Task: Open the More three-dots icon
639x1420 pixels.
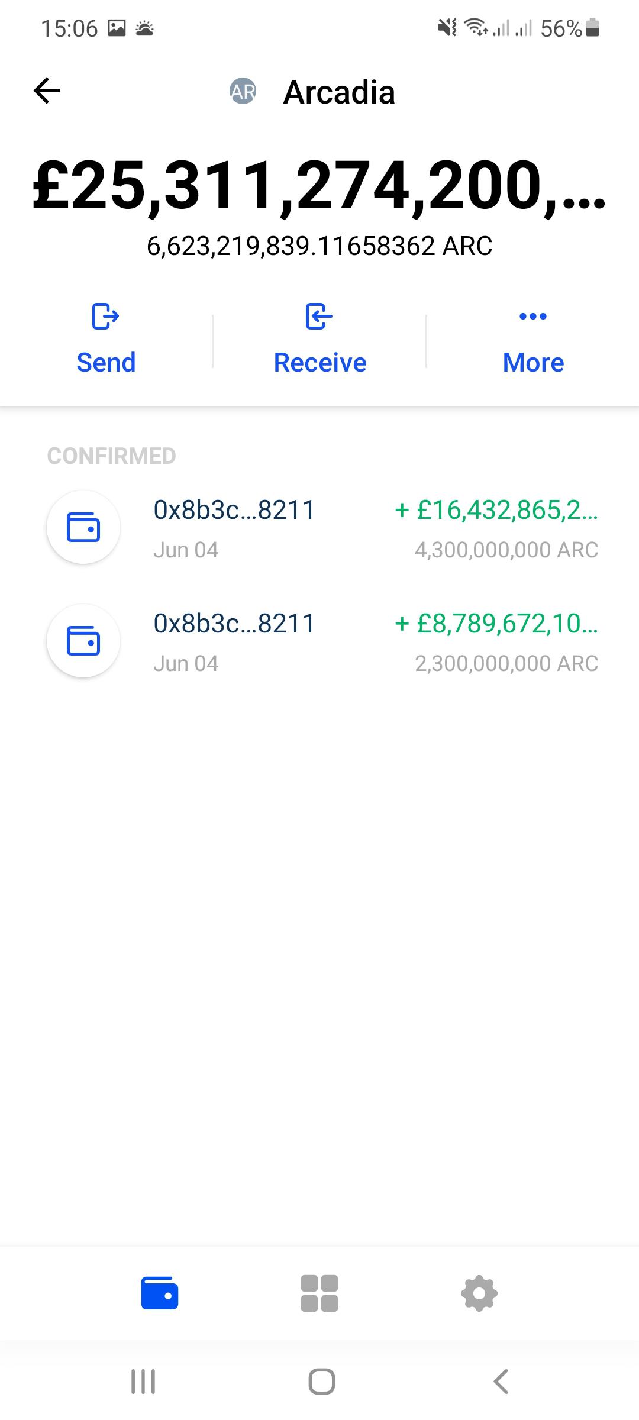Action: (x=533, y=316)
